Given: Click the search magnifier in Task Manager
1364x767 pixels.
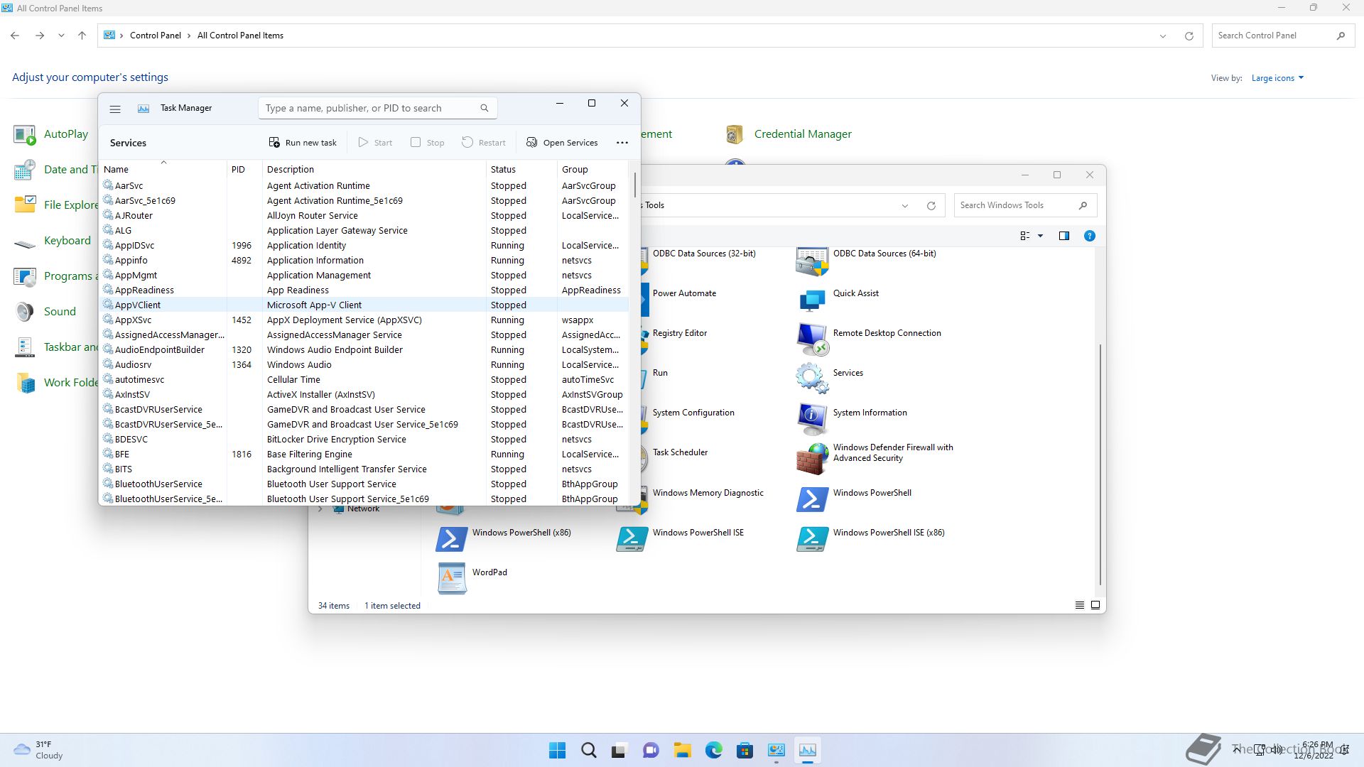Looking at the screenshot, I should [485, 108].
